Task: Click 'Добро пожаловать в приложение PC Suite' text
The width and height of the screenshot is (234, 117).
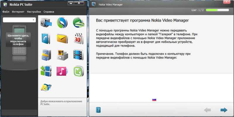Action: [x=61, y=103]
